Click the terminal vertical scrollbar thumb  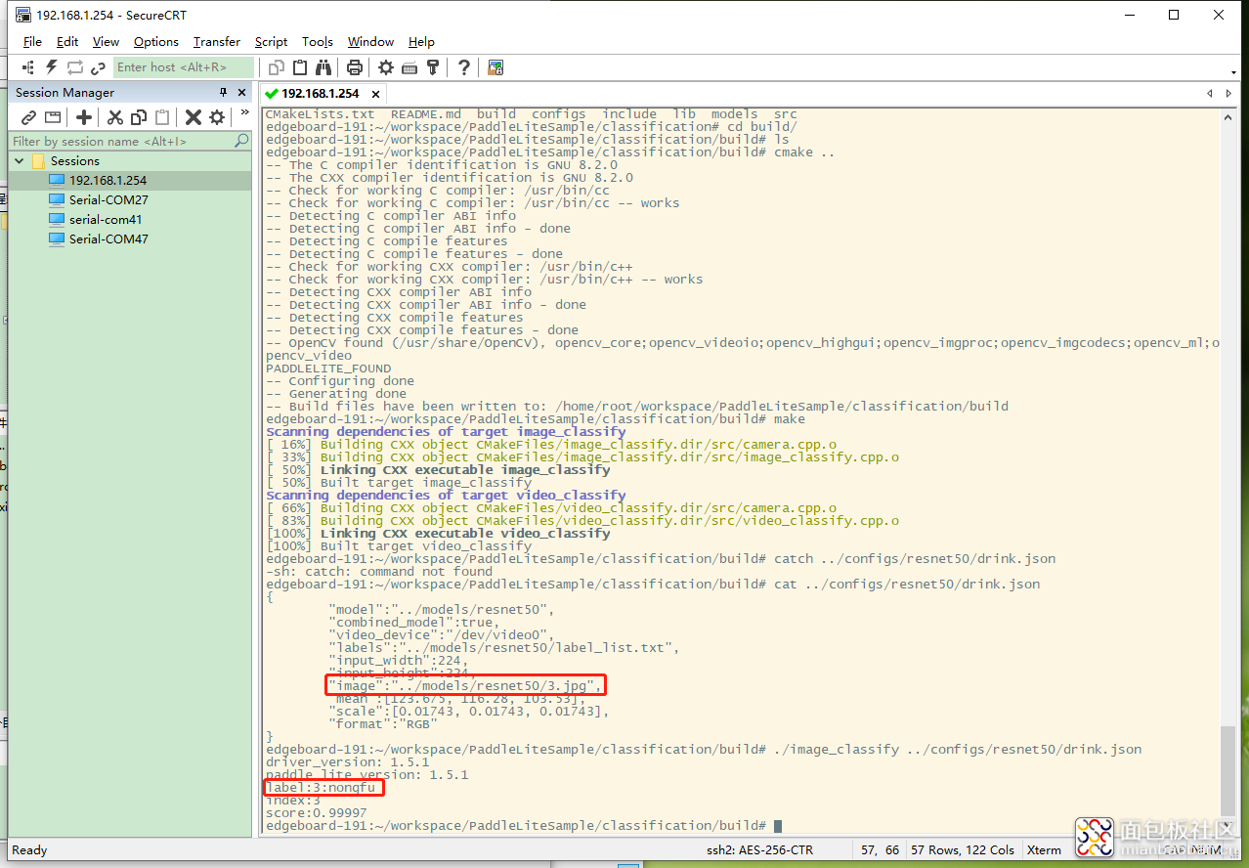(x=1228, y=772)
